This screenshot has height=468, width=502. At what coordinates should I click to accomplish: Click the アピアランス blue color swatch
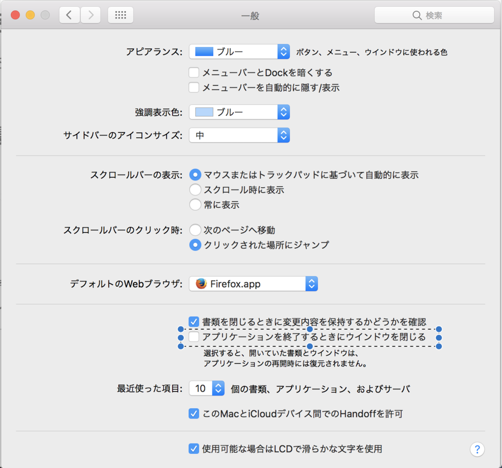[x=204, y=51]
